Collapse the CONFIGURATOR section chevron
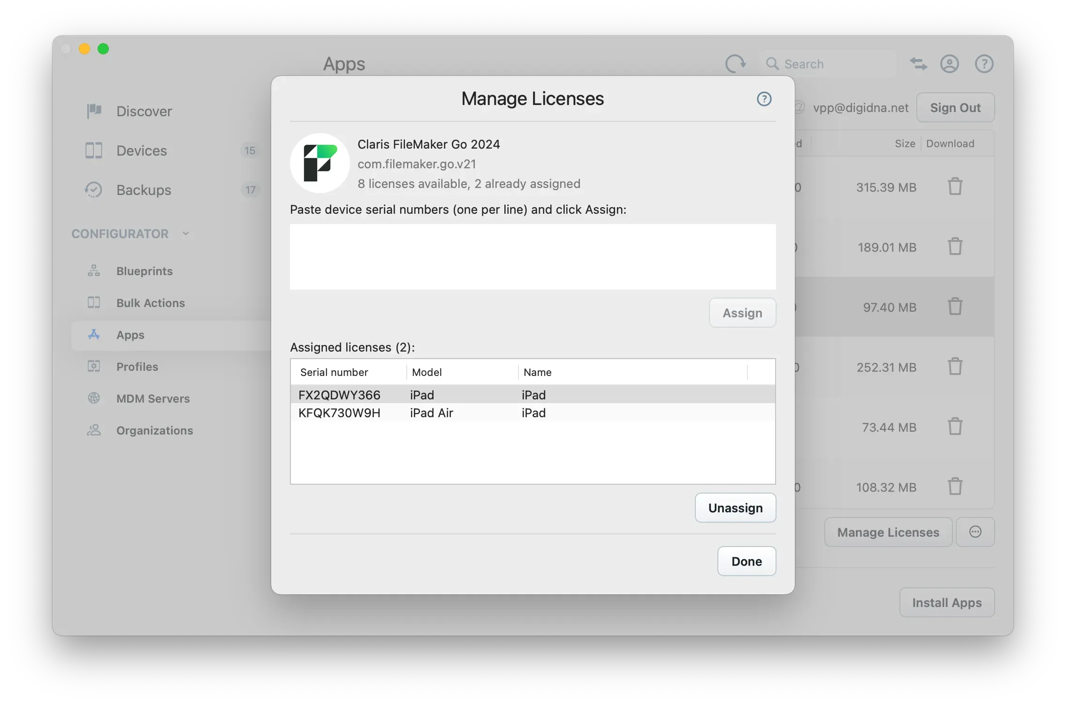This screenshot has height=705, width=1066. point(186,233)
